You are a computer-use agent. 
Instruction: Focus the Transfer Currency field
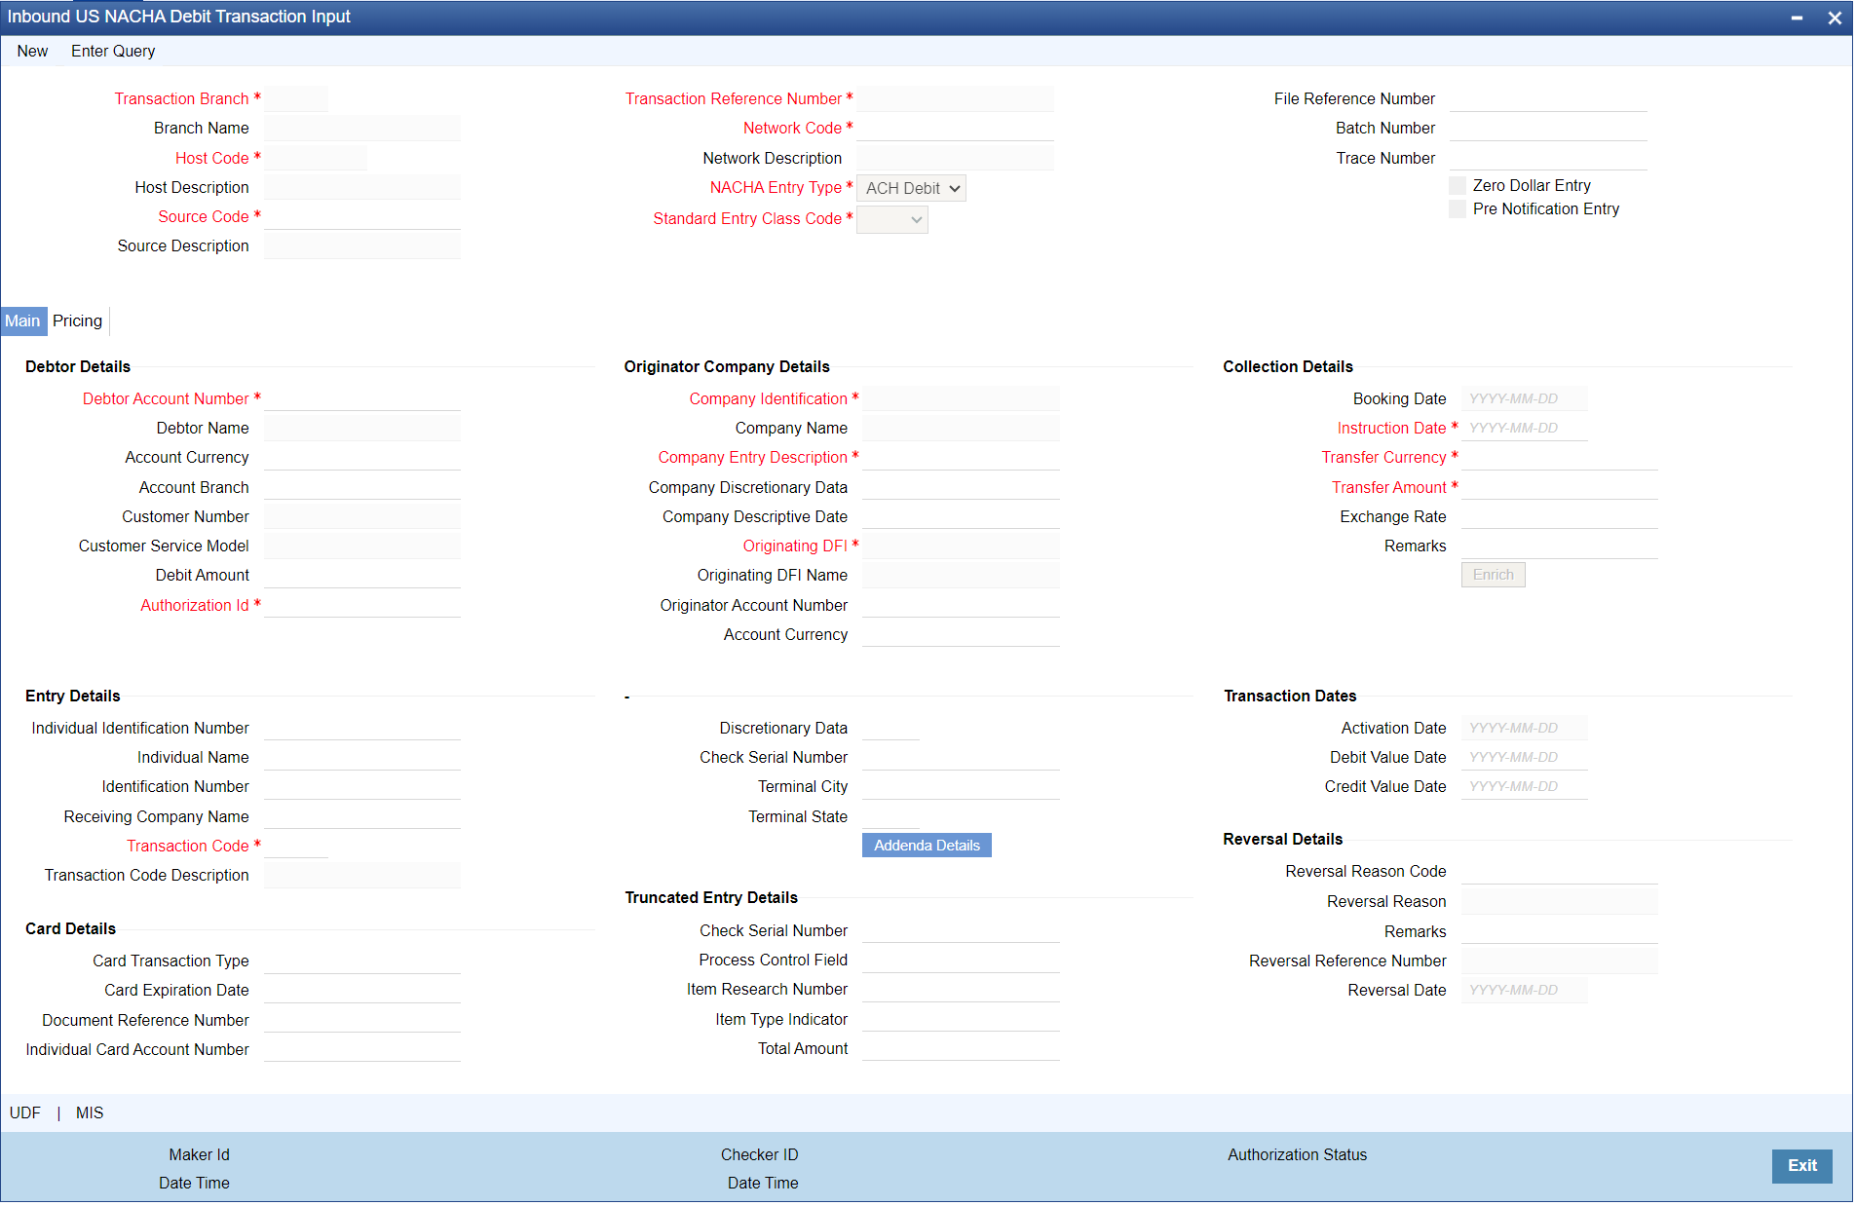coord(1559,457)
